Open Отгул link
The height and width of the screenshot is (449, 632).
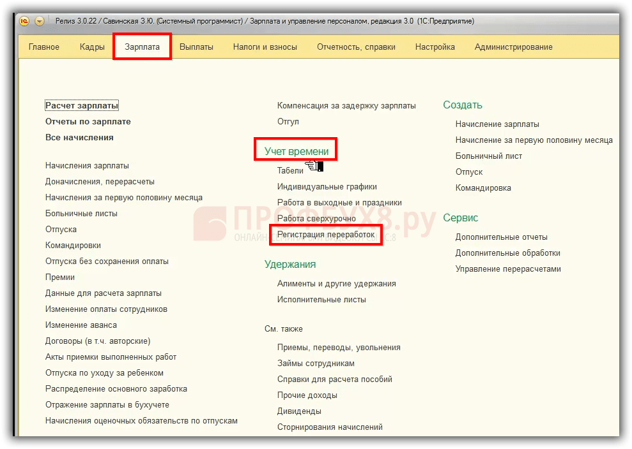pyautogui.click(x=288, y=122)
